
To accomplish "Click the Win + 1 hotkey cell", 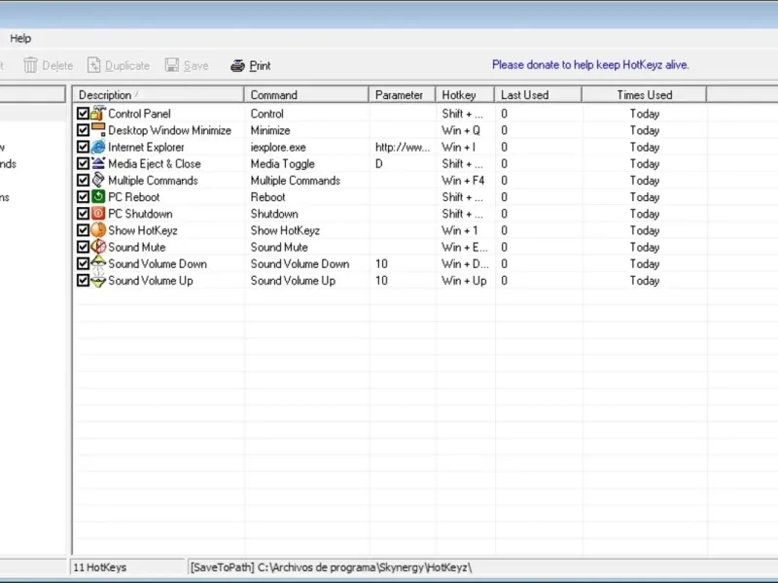I will [459, 230].
